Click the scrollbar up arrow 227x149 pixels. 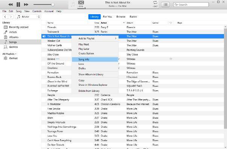[x=225, y=27]
